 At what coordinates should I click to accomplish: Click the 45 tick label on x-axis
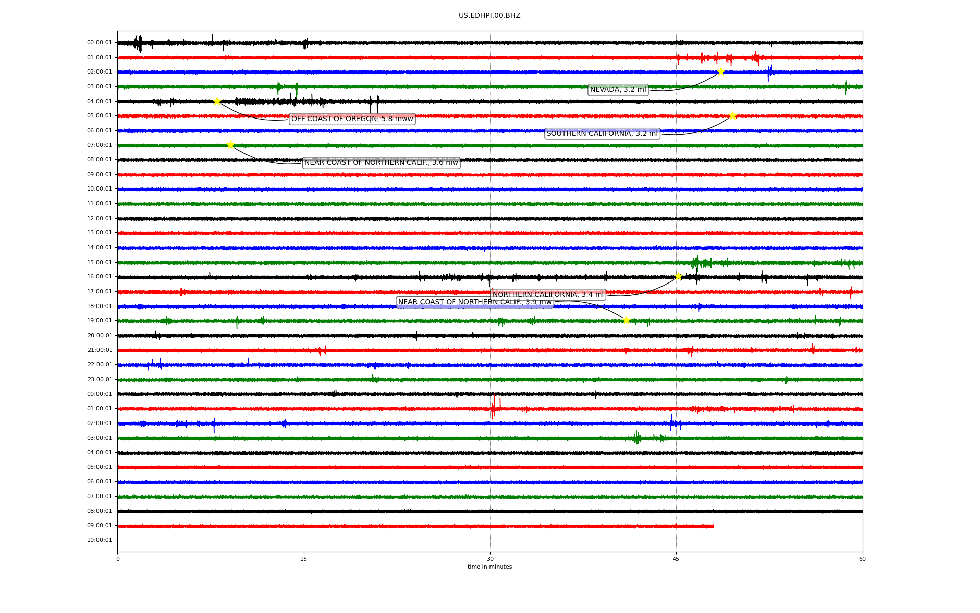click(x=676, y=559)
